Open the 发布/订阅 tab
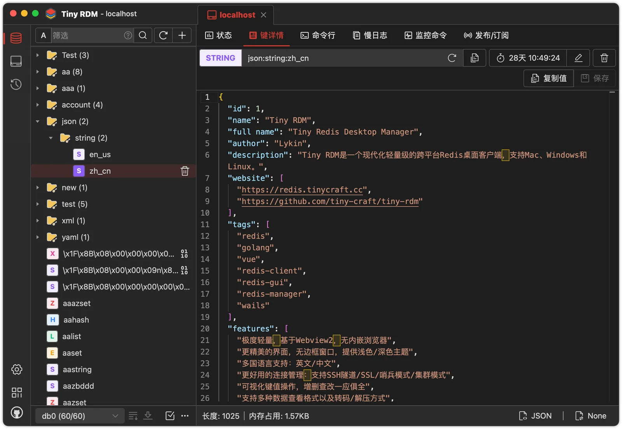The height and width of the screenshot is (429, 622). [486, 35]
